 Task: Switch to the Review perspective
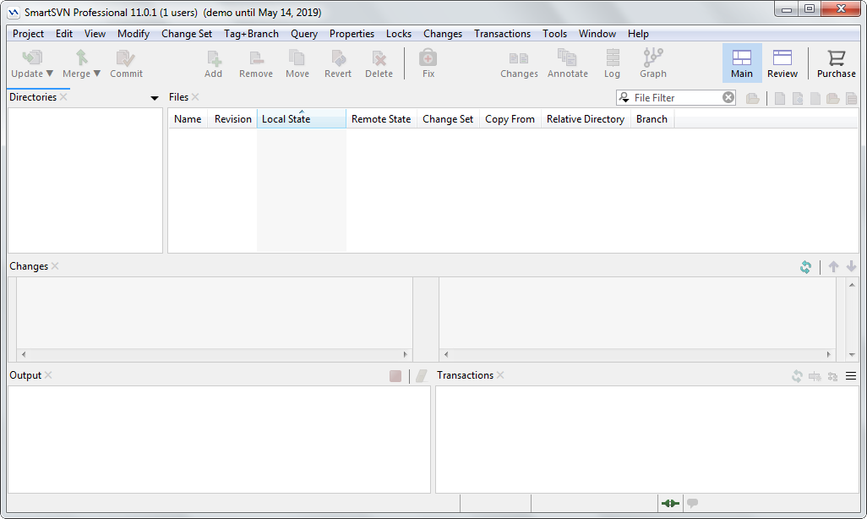tap(782, 63)
